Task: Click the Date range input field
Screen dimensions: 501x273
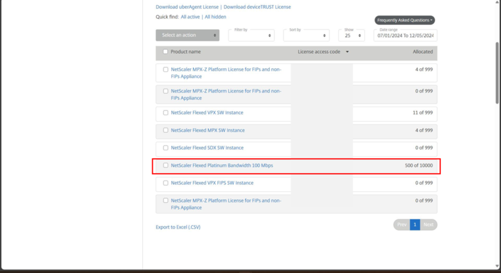Action: point(405,36)
